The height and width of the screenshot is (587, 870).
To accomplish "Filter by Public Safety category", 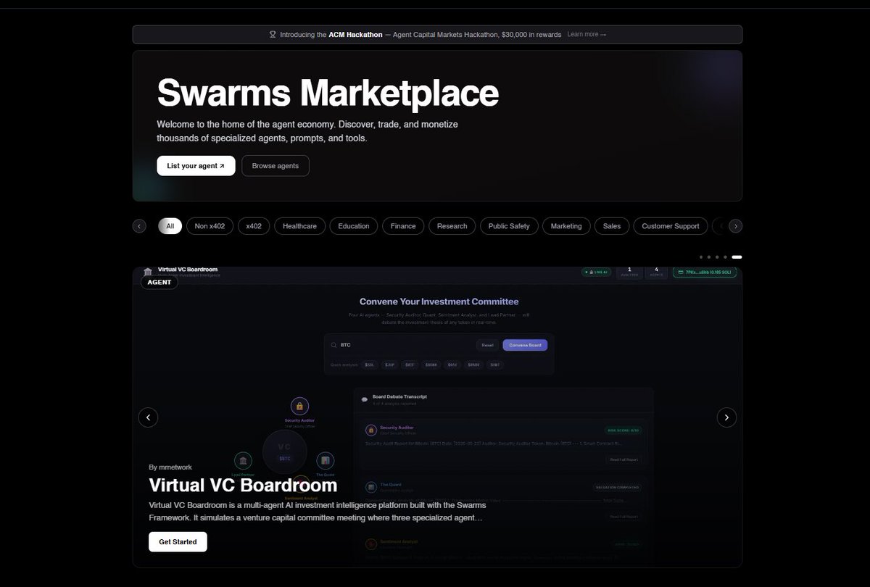I will tap(509, 226).
